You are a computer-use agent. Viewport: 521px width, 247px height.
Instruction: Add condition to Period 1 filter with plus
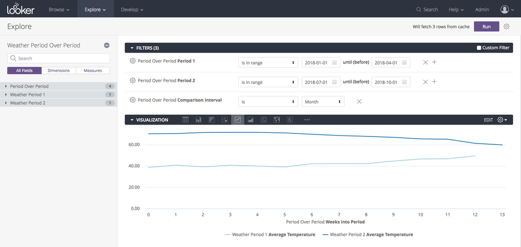434,62
